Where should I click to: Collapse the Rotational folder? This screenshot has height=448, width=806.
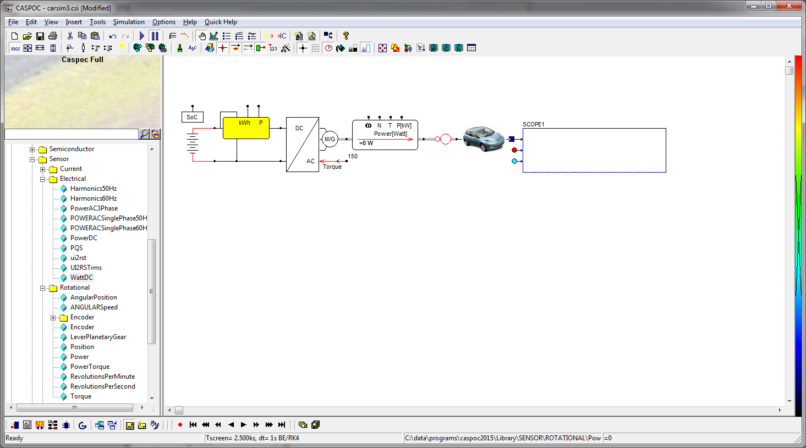tap(42, 288)
